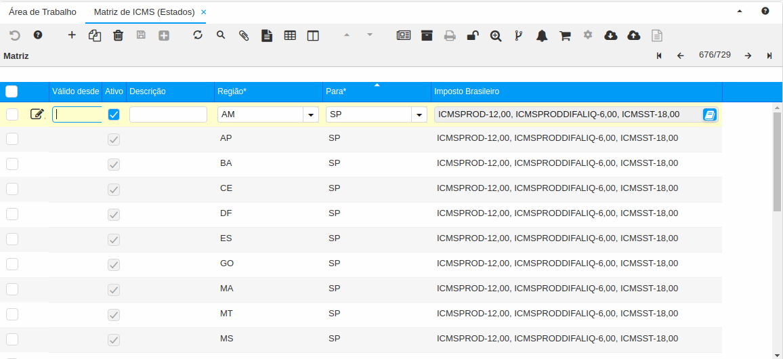Check the selection box for the BA row
The width and height of the screenshot is (783, 359).
[x=12, y=164]
